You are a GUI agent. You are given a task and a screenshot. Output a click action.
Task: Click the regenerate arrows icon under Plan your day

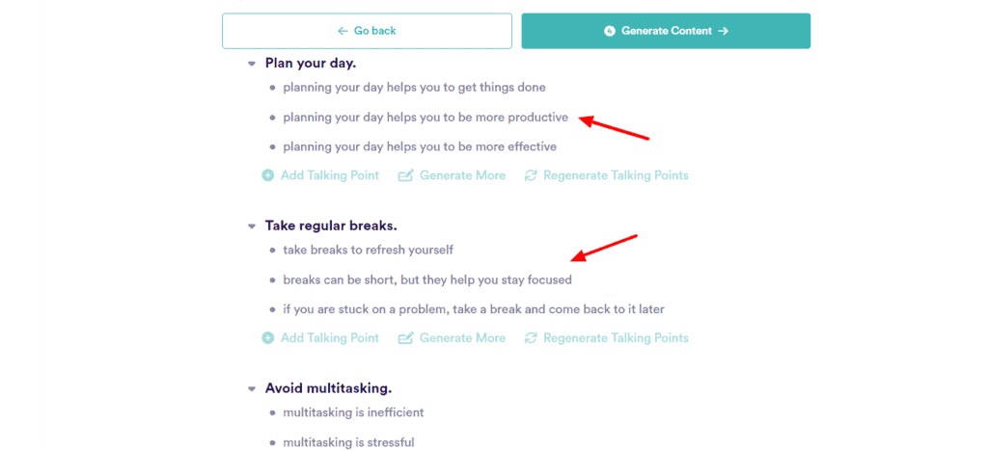pos(531,175)
